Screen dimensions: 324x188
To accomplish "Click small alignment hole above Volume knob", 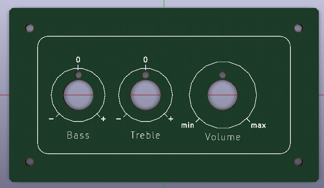I will (223, 75).
